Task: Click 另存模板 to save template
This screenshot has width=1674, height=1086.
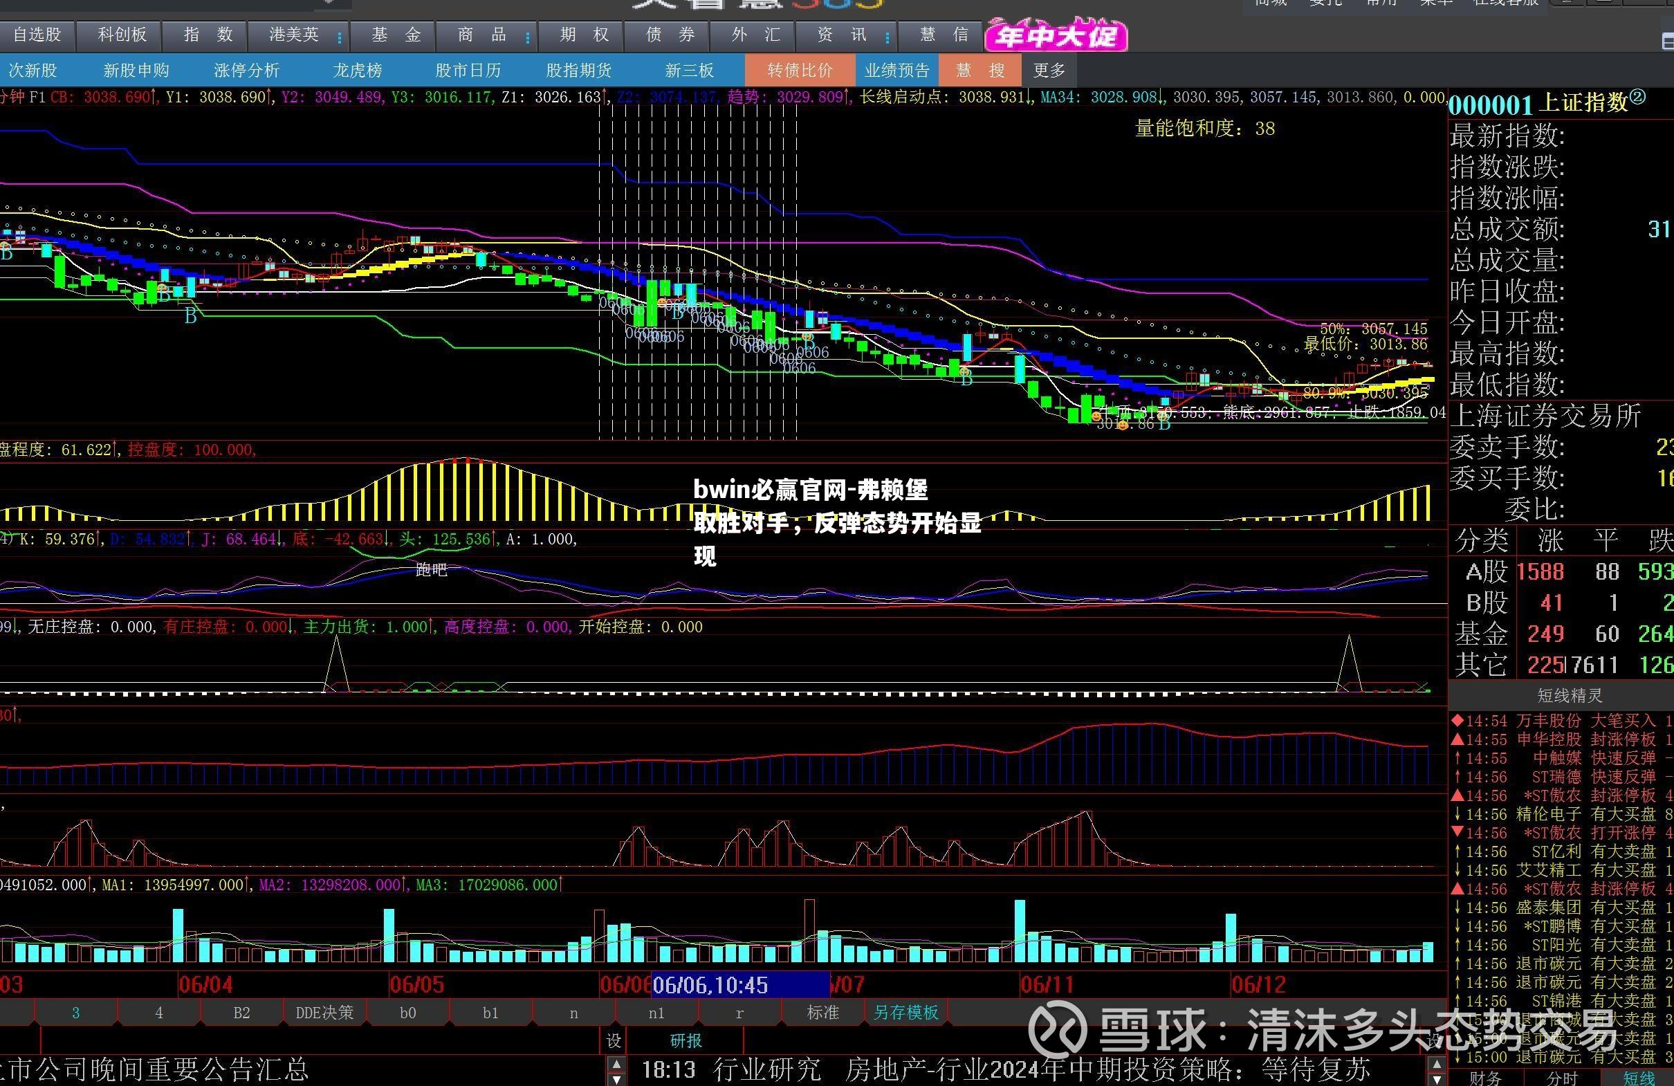Action: (x=906, y=1012)
